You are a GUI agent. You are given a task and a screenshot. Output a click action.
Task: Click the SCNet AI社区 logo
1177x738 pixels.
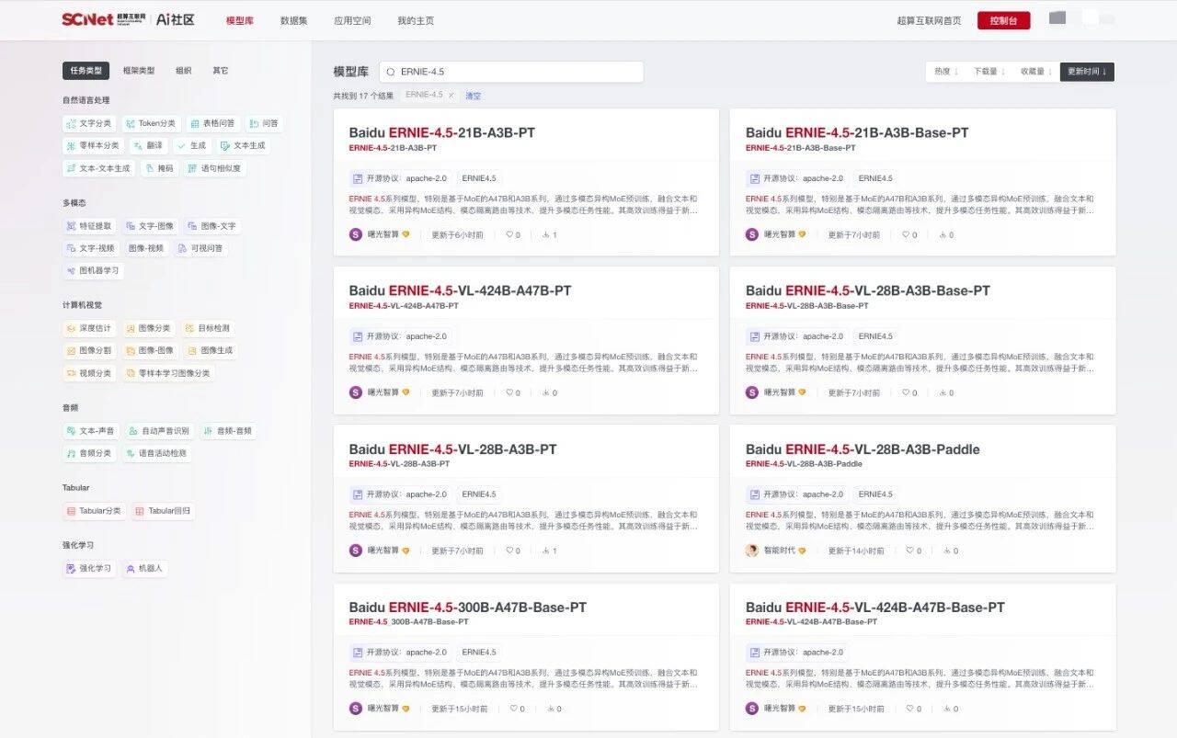click(128, 19)
